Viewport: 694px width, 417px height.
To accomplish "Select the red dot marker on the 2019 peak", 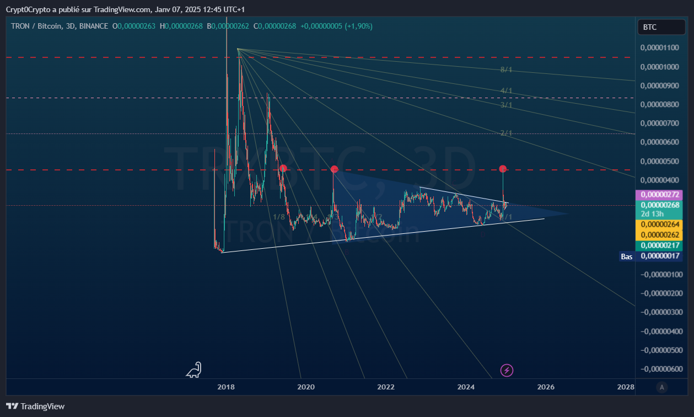I will coord(283,168).
